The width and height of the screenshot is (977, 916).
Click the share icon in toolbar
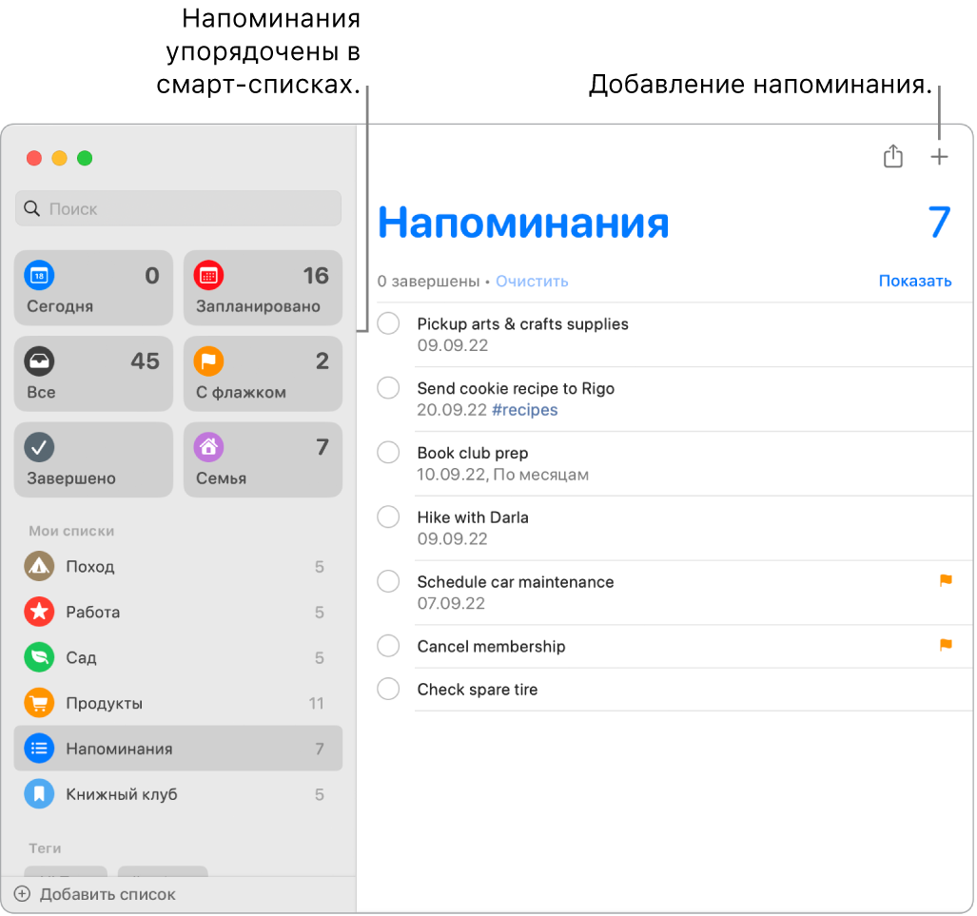(x=892, y=156)
